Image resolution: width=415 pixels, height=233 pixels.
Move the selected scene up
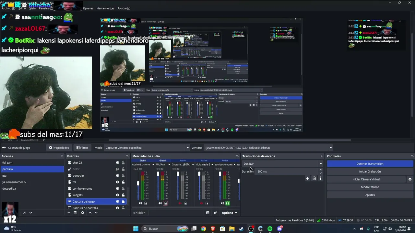click(x=24, y=213)
